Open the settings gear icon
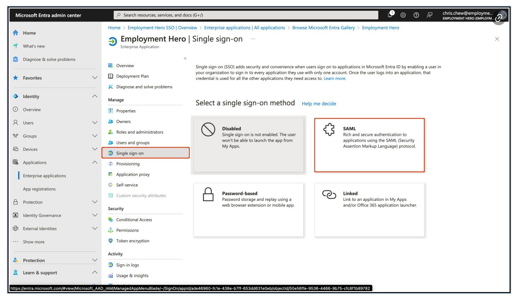The width and height of the screenshot is (521, 301). point(403,15)
